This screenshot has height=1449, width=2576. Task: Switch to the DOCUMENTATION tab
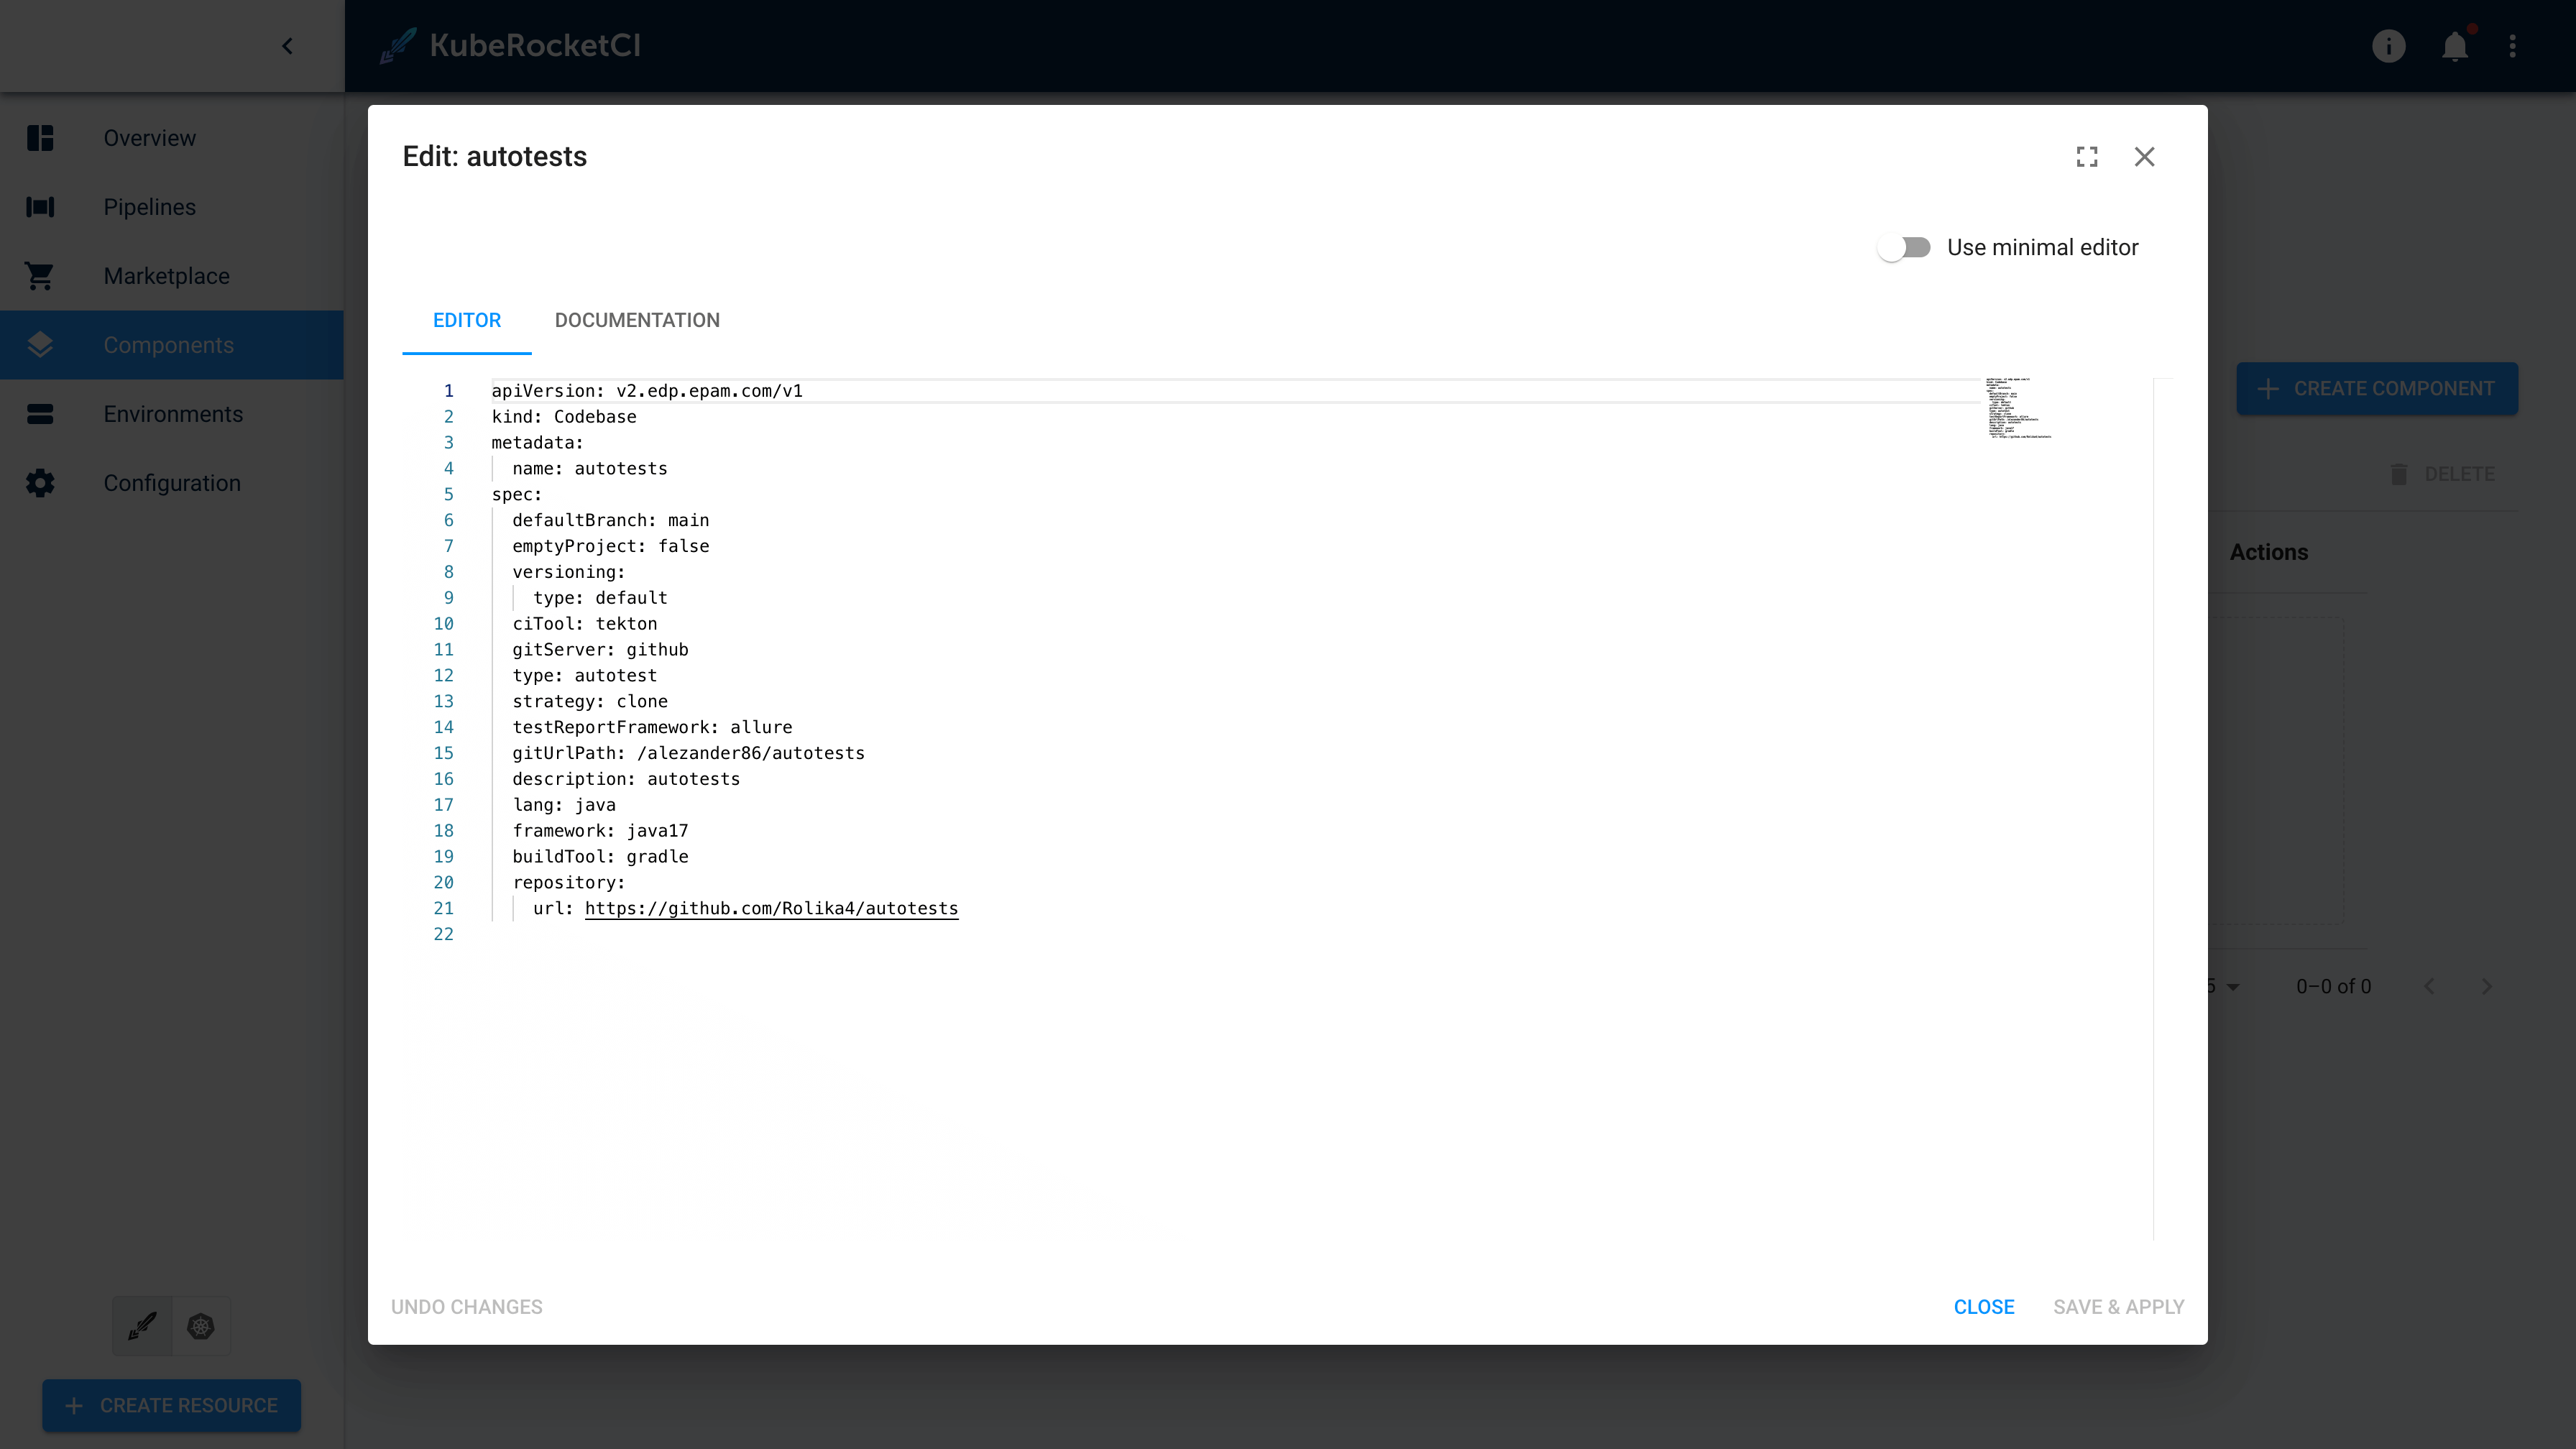(637, 321)
